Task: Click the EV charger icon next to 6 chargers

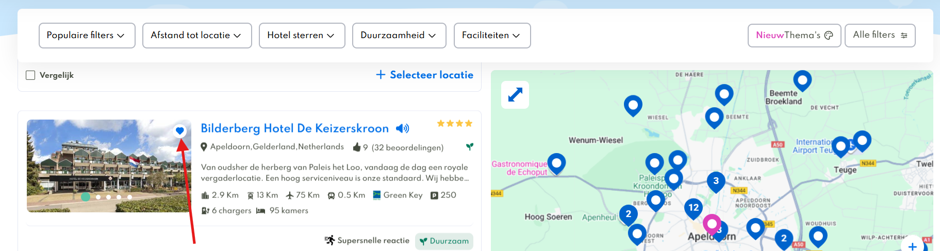Action: tap(205, 211)
